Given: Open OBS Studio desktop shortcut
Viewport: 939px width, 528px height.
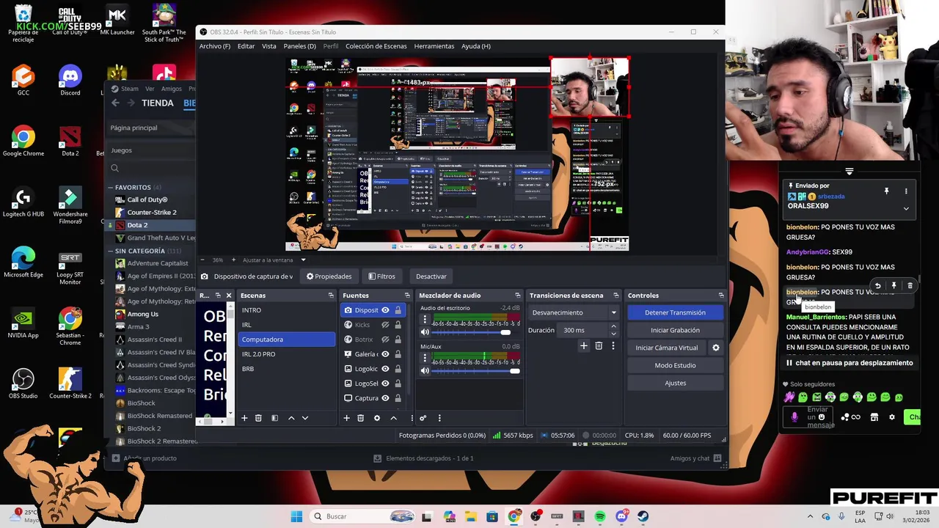Looking at the screenshot, I should point(23,383).
